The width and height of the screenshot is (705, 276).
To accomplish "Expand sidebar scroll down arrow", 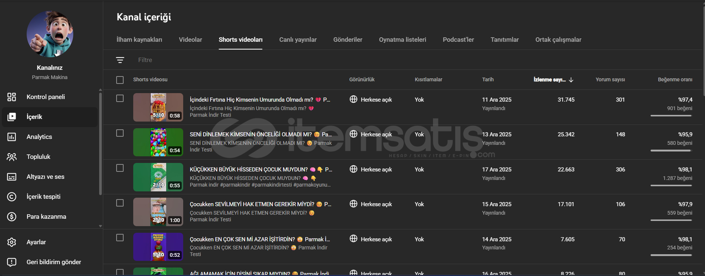I will click(100, 226).
